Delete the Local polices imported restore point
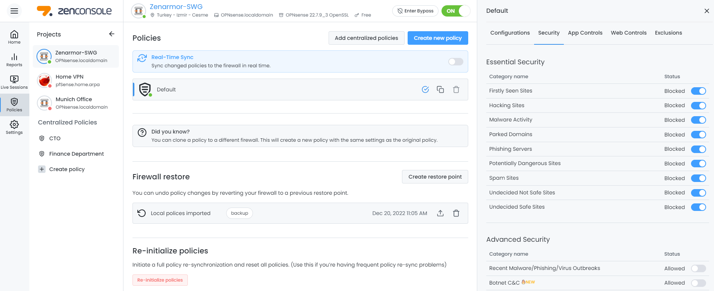714x291 pixels. 456,213
